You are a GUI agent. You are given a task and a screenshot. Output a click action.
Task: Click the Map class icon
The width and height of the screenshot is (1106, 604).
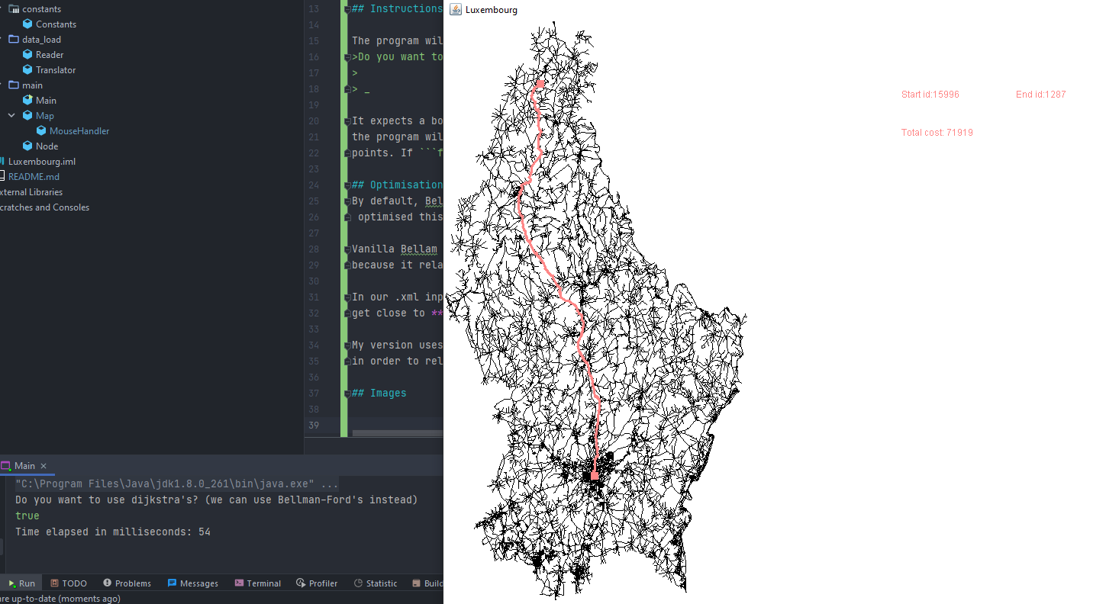27,116
